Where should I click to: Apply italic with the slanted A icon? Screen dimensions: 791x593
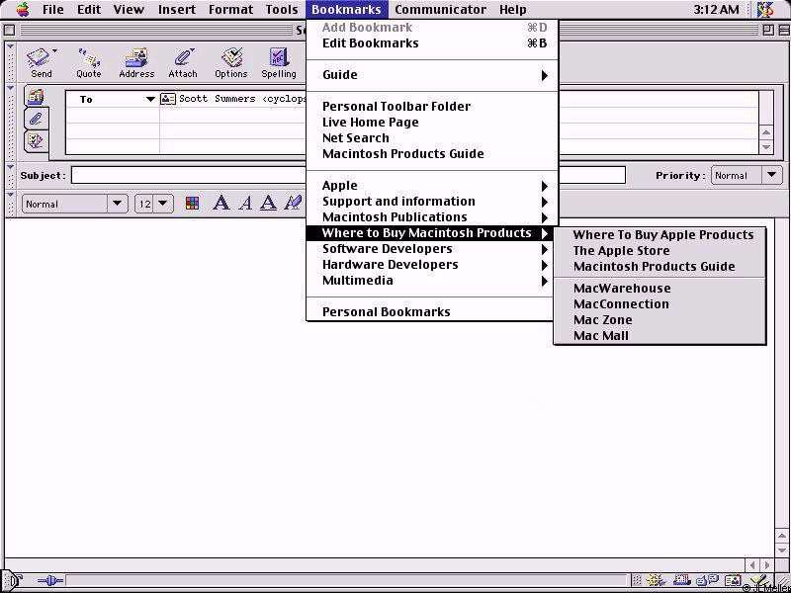[x=245, y=204]
